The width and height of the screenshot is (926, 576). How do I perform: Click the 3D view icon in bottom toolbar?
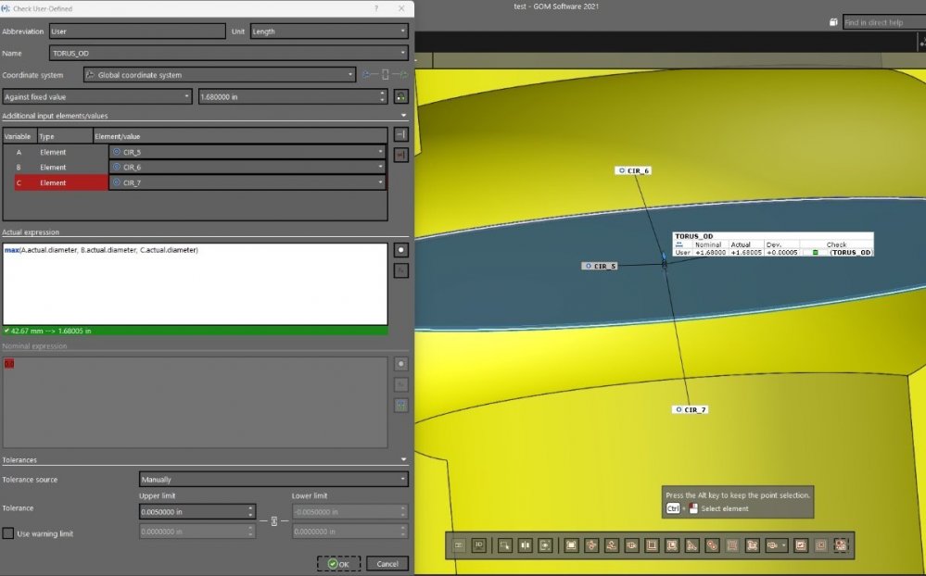tap(479, 545)
